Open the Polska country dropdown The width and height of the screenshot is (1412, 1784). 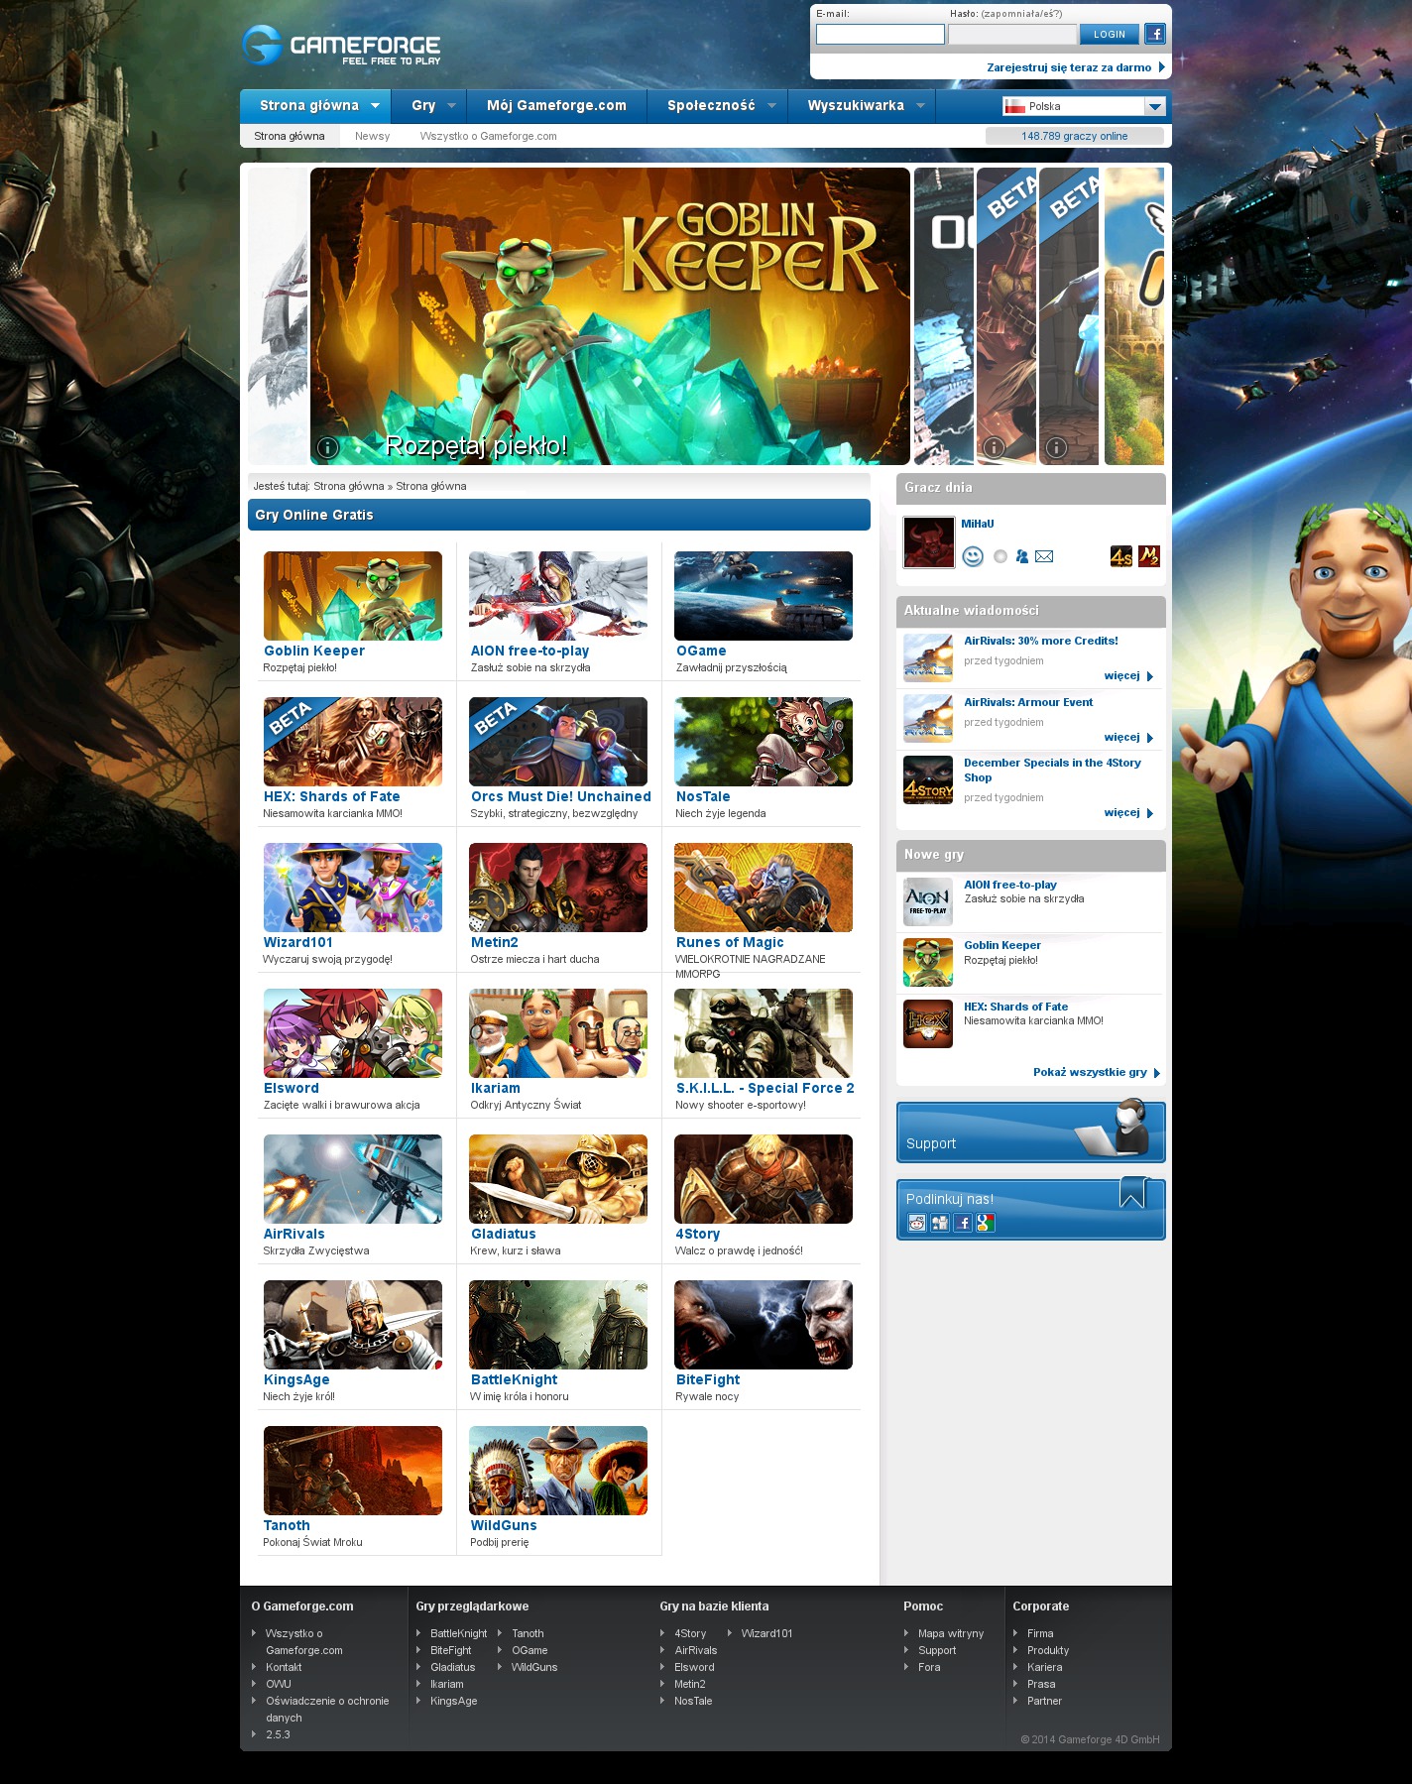point(1154,106)
